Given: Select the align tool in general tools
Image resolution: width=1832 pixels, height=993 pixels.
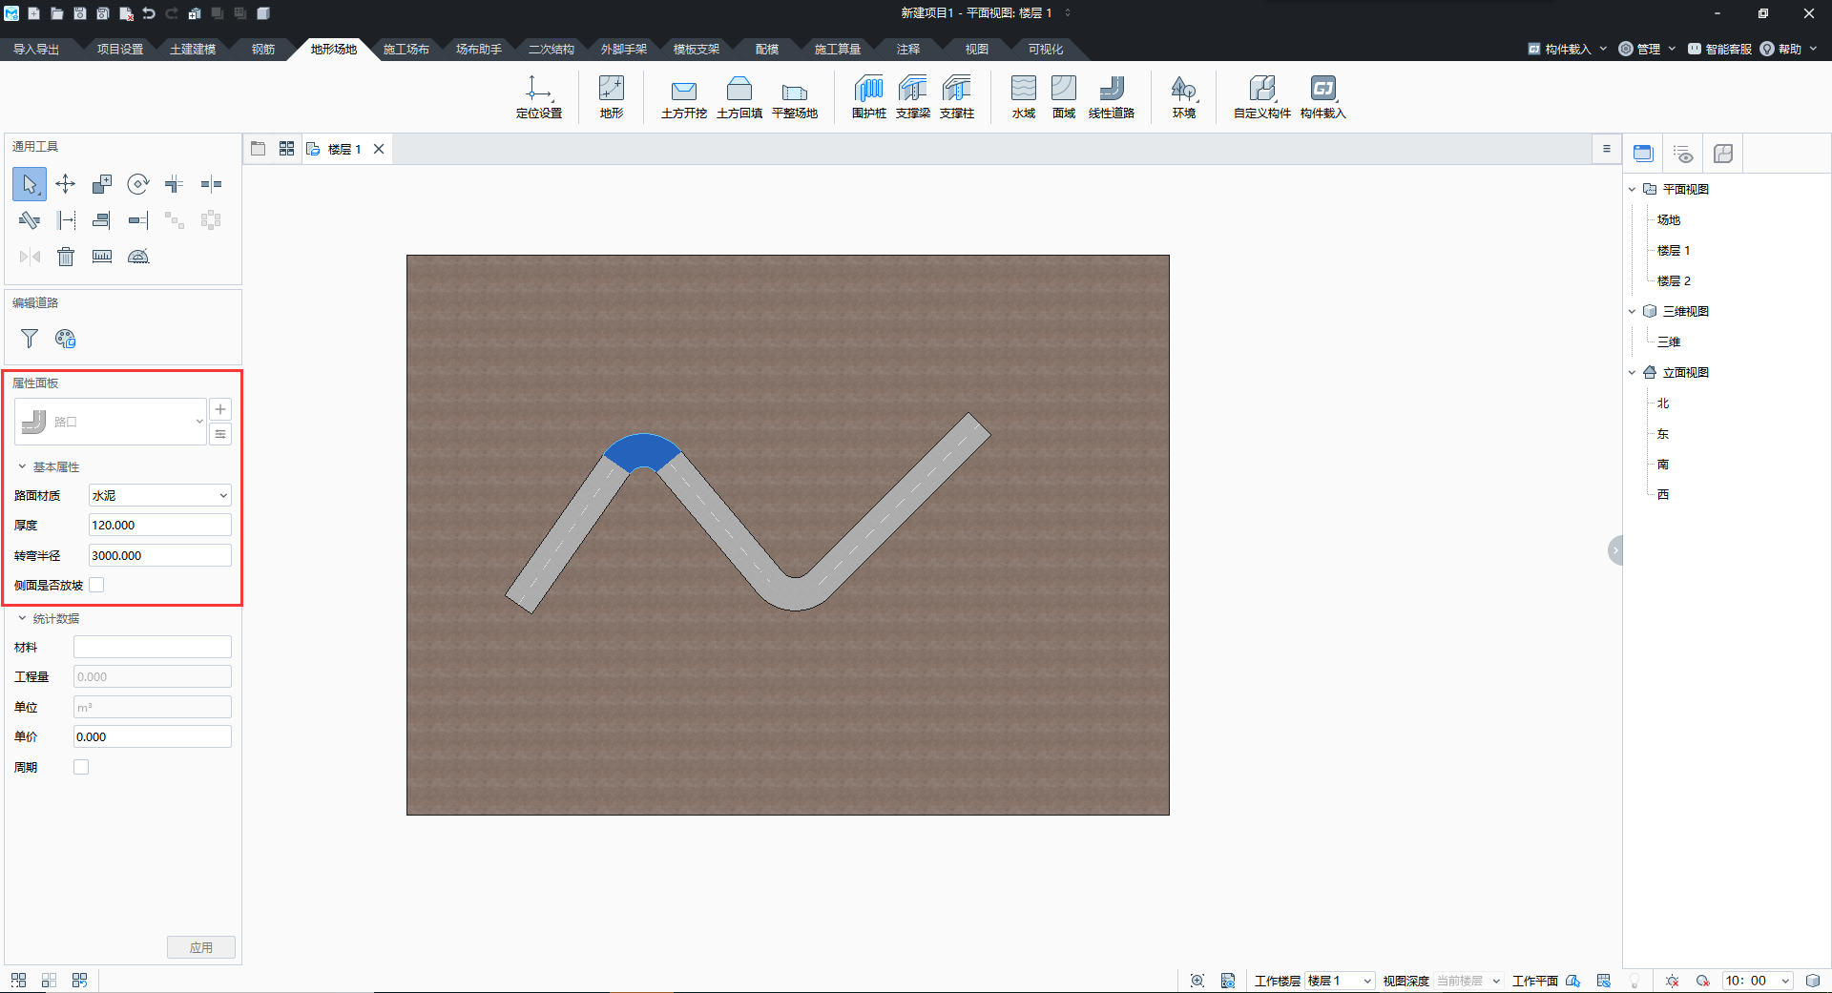Looking at the screenshot, I should point(102,220).
